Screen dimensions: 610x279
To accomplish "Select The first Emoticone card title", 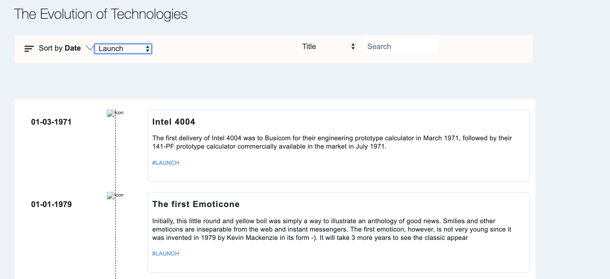I will [x=196, y=204].
